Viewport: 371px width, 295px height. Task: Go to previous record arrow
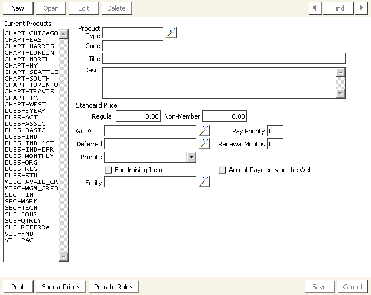pos(315,8)
